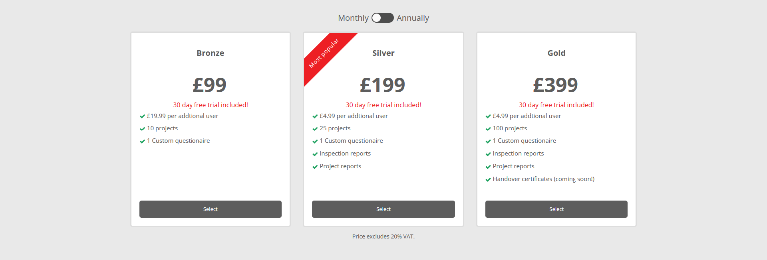Viewport: 767px width, 260px height.
Task: Click checkmark next to Silver Inspection reports
Action: [315, 154]
